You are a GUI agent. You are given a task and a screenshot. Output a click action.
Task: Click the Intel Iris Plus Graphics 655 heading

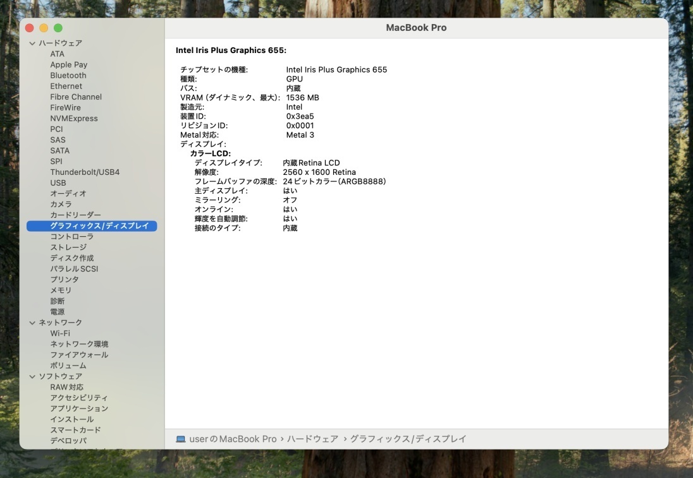pos(231,51)
